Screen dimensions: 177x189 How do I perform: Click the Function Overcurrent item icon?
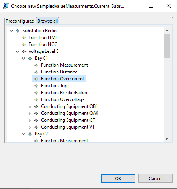36,79
